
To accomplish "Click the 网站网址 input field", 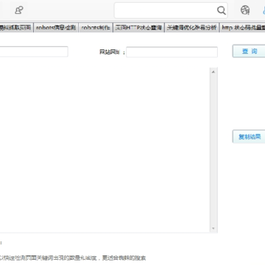I will (x=172, y=52).
